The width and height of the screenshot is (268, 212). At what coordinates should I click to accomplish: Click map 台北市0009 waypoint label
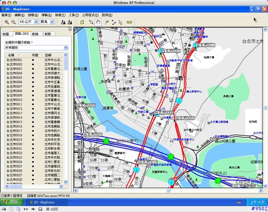[x=86, y=105]
